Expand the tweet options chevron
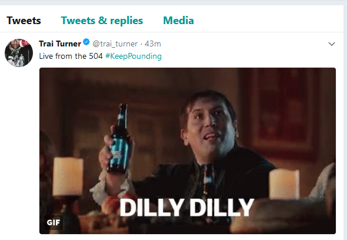 click(332, 44)
